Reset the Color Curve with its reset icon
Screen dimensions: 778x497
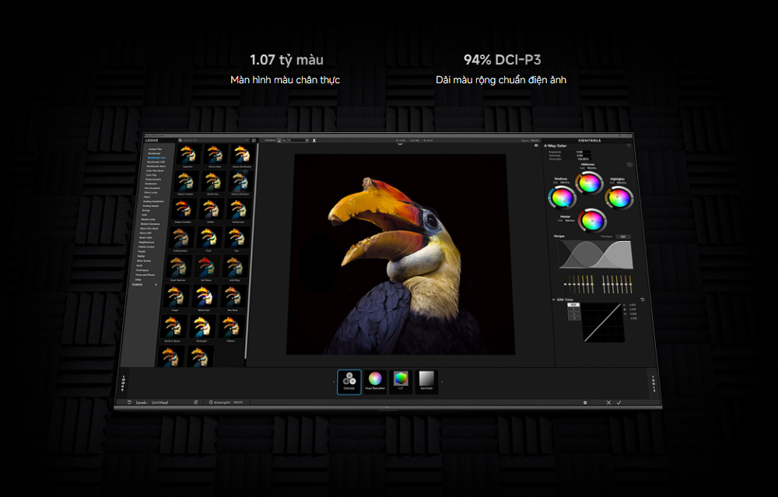click(642, 299)
